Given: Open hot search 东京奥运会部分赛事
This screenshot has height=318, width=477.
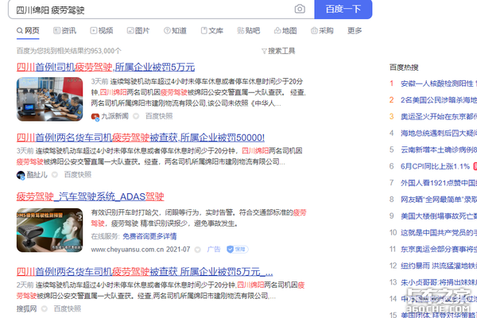Looking at the screenshot, I should pyautogui.click(x=438, y=249).
